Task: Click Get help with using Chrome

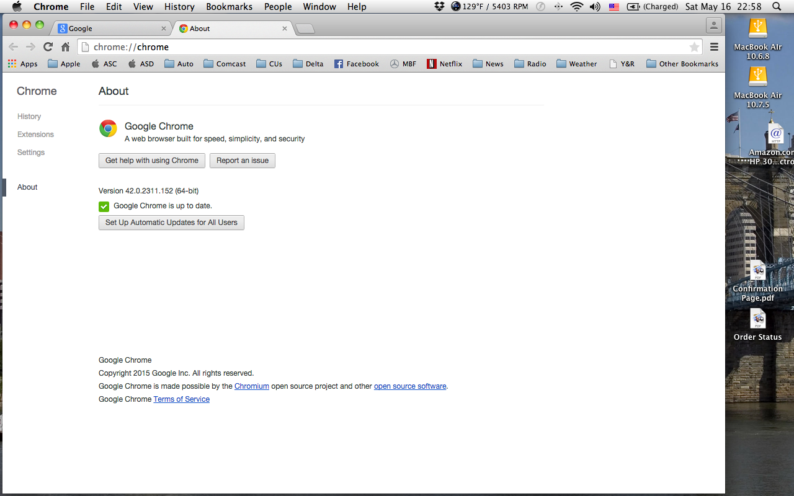Action: coord(152,161)
